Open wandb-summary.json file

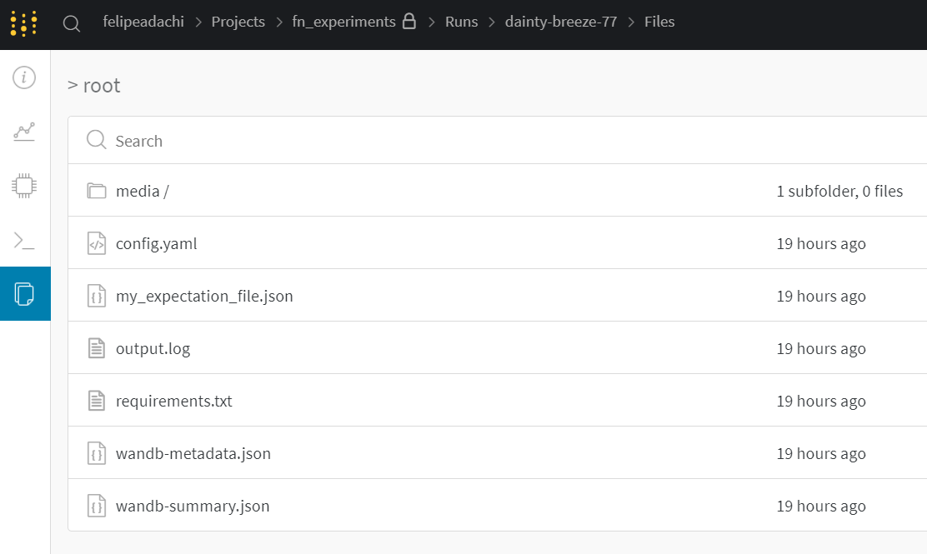[193, 507]
